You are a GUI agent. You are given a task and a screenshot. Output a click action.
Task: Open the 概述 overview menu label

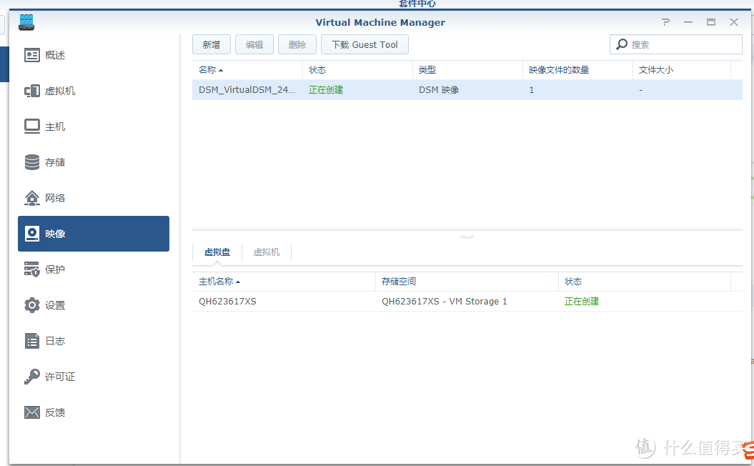pos(55,55)
